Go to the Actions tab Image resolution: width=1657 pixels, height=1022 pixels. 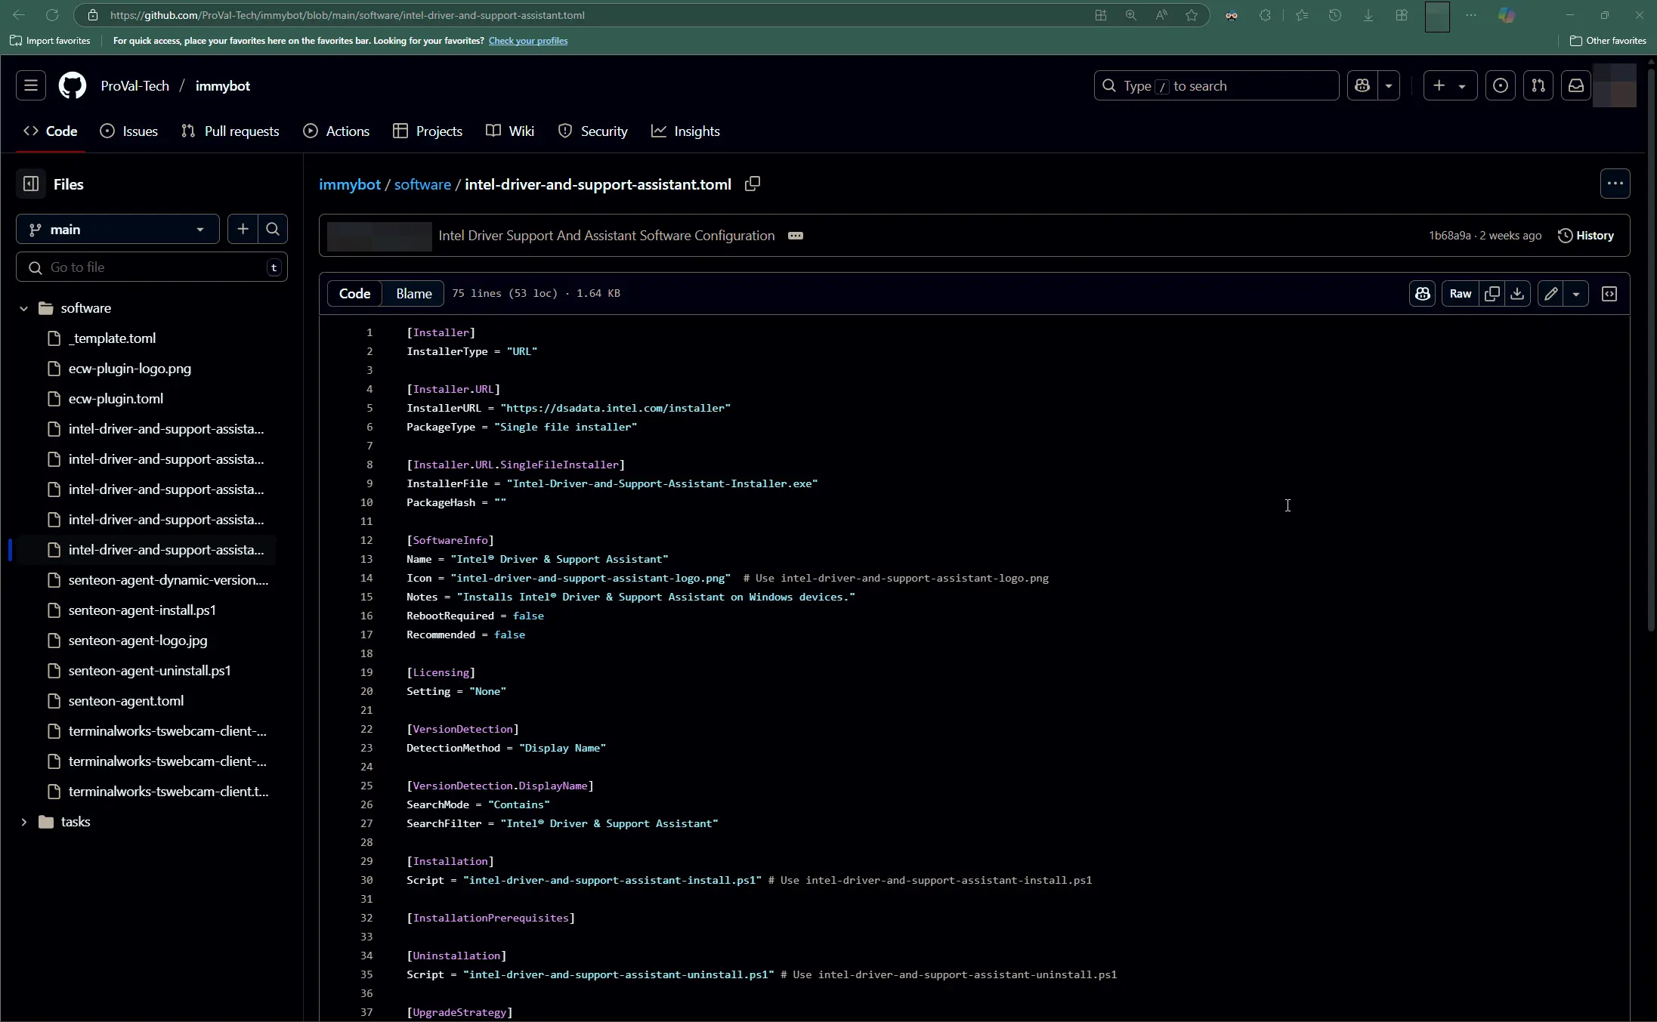[x=336, y=131]
